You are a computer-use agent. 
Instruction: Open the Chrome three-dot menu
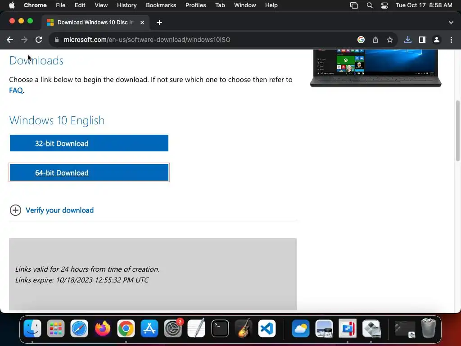coord(451,40)
